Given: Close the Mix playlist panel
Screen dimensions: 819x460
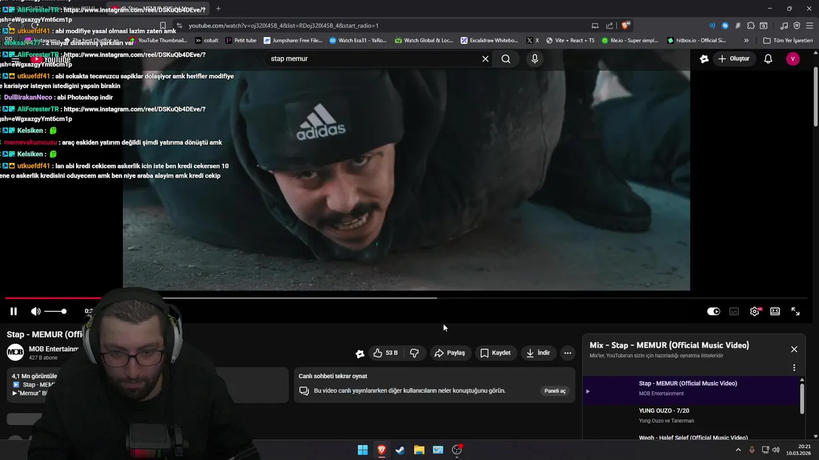Looking at the screenshot, I should point(794,349).
